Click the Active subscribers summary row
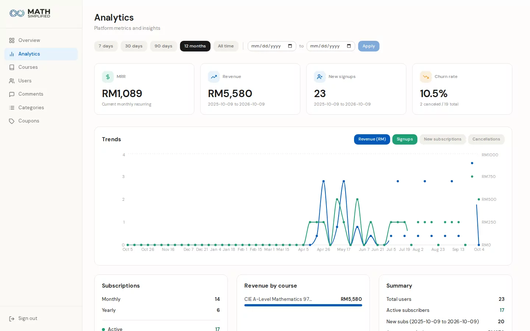Viewport: 530px width, 331px height. pyautogui.click(x=445, y=310)
